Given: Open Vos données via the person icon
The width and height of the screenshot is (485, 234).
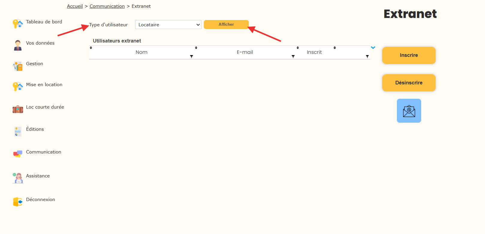Looking at the screenshot, I should [18, 45].
